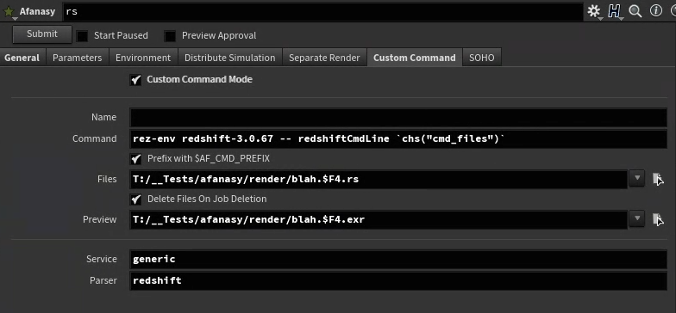Toggle Prefix with $AF_CMD_PREFIX checkbox
This screenshot has height=313, width=676.
pyautogui.click(x=136, y=158)
